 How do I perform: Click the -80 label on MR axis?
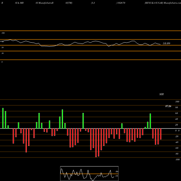tap(177, 154)
